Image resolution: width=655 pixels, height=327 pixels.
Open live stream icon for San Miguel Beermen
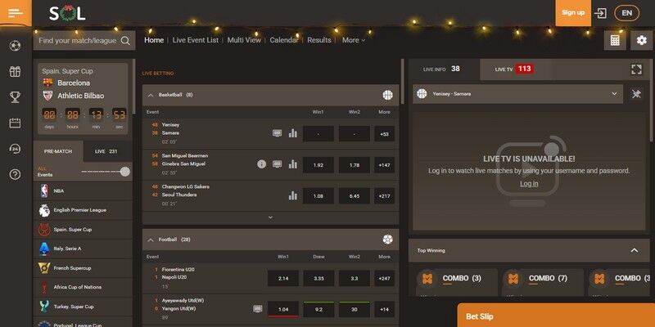(x=277, y=164)
